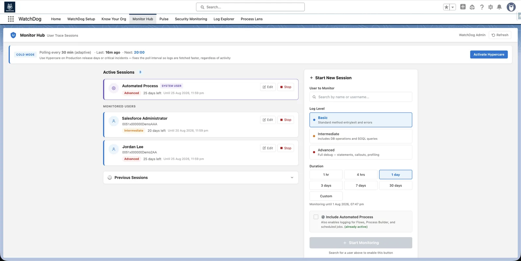The height and width of the screenshot is (261, 521).
Task: Choose the 7 days duration
Action: pos(361,185)
